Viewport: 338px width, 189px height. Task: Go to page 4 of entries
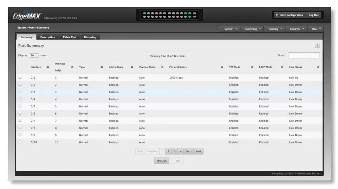pyautogui.click(x=181, y=151)
